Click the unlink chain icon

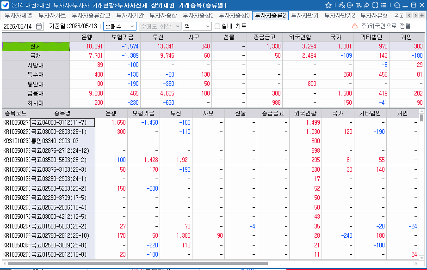342,5
